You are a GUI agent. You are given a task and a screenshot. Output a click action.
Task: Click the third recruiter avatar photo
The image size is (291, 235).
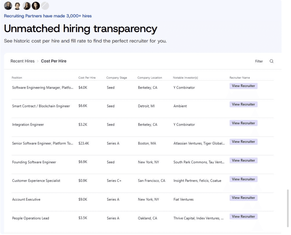tap(27, 6)
